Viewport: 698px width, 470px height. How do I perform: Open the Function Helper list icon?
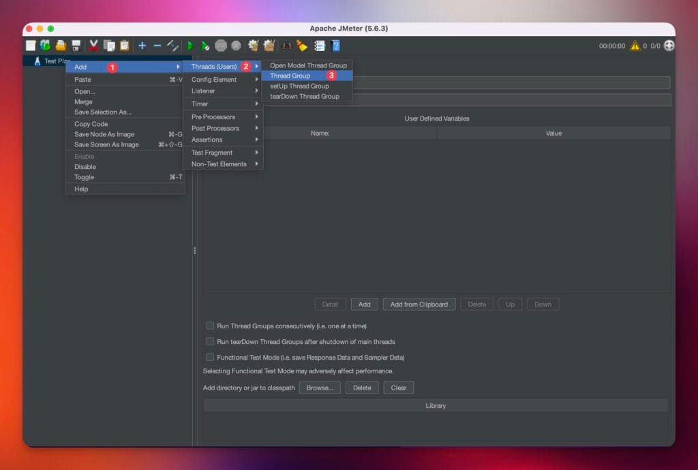pos(320,46)
